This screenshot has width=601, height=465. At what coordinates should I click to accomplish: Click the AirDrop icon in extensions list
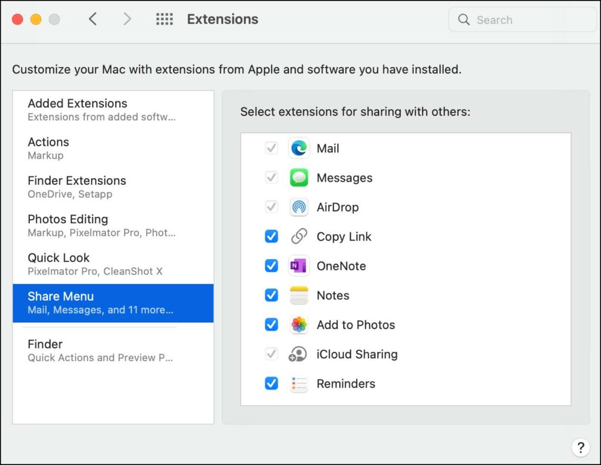pos(299,207)
